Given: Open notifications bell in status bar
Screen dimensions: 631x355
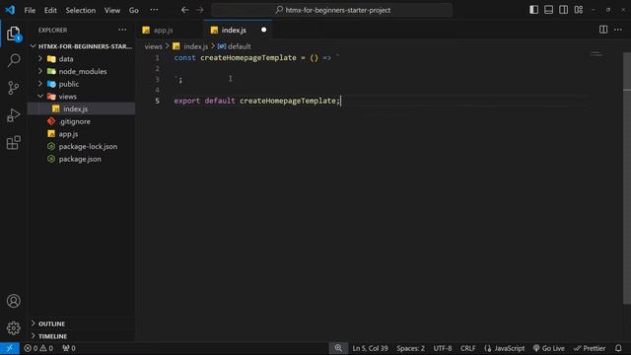Looking at the screenshot, I should pyautogui.click(x=618, y=348).
